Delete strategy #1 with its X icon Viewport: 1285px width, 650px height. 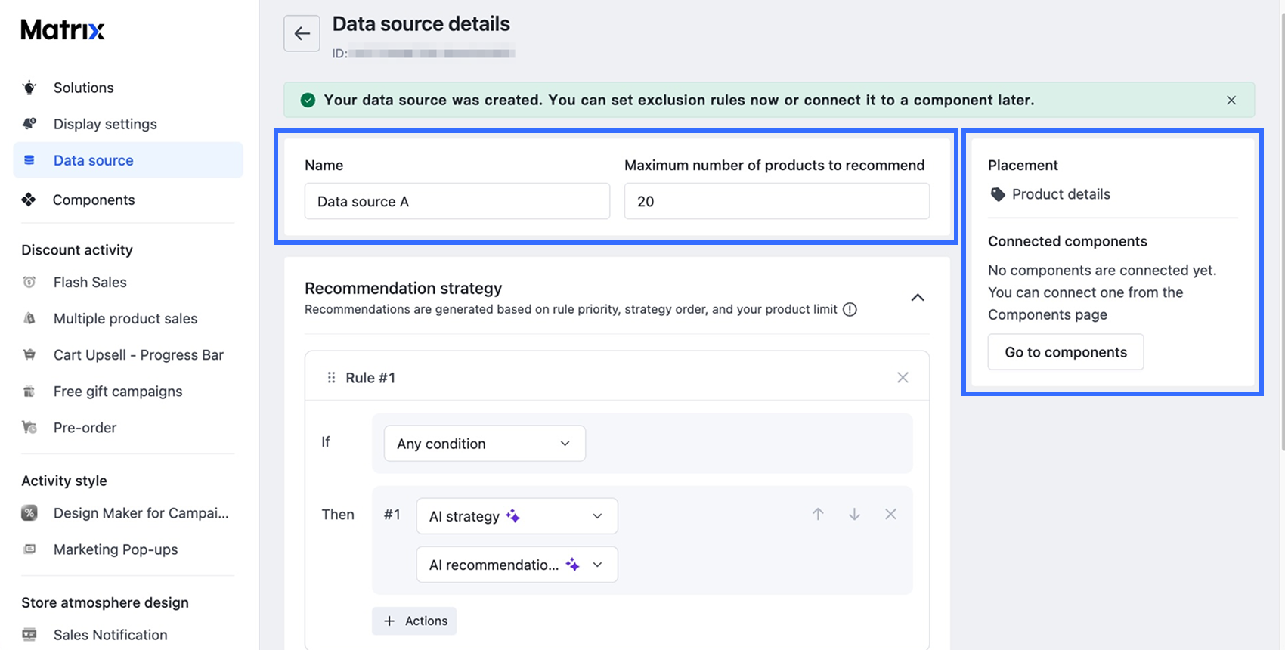click(x=890, y=514)
